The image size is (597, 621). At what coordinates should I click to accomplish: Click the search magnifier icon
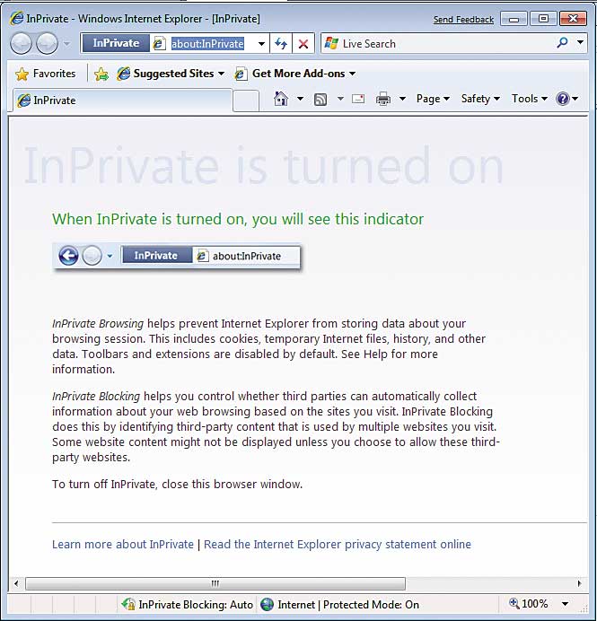(562, 43)
